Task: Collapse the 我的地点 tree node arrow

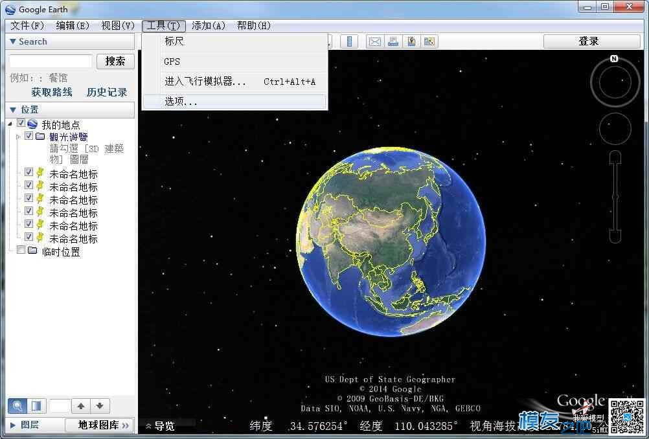Action: pos(10,124)
